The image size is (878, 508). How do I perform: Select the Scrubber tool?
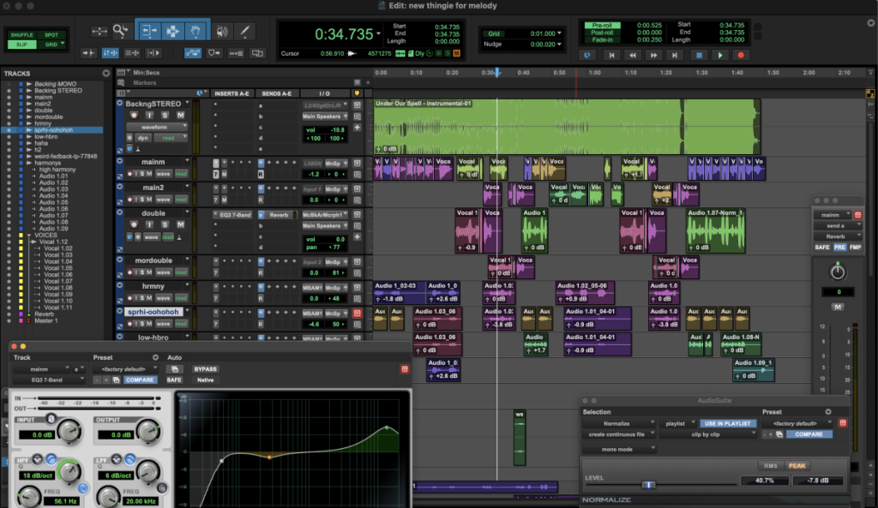(221, 29)
